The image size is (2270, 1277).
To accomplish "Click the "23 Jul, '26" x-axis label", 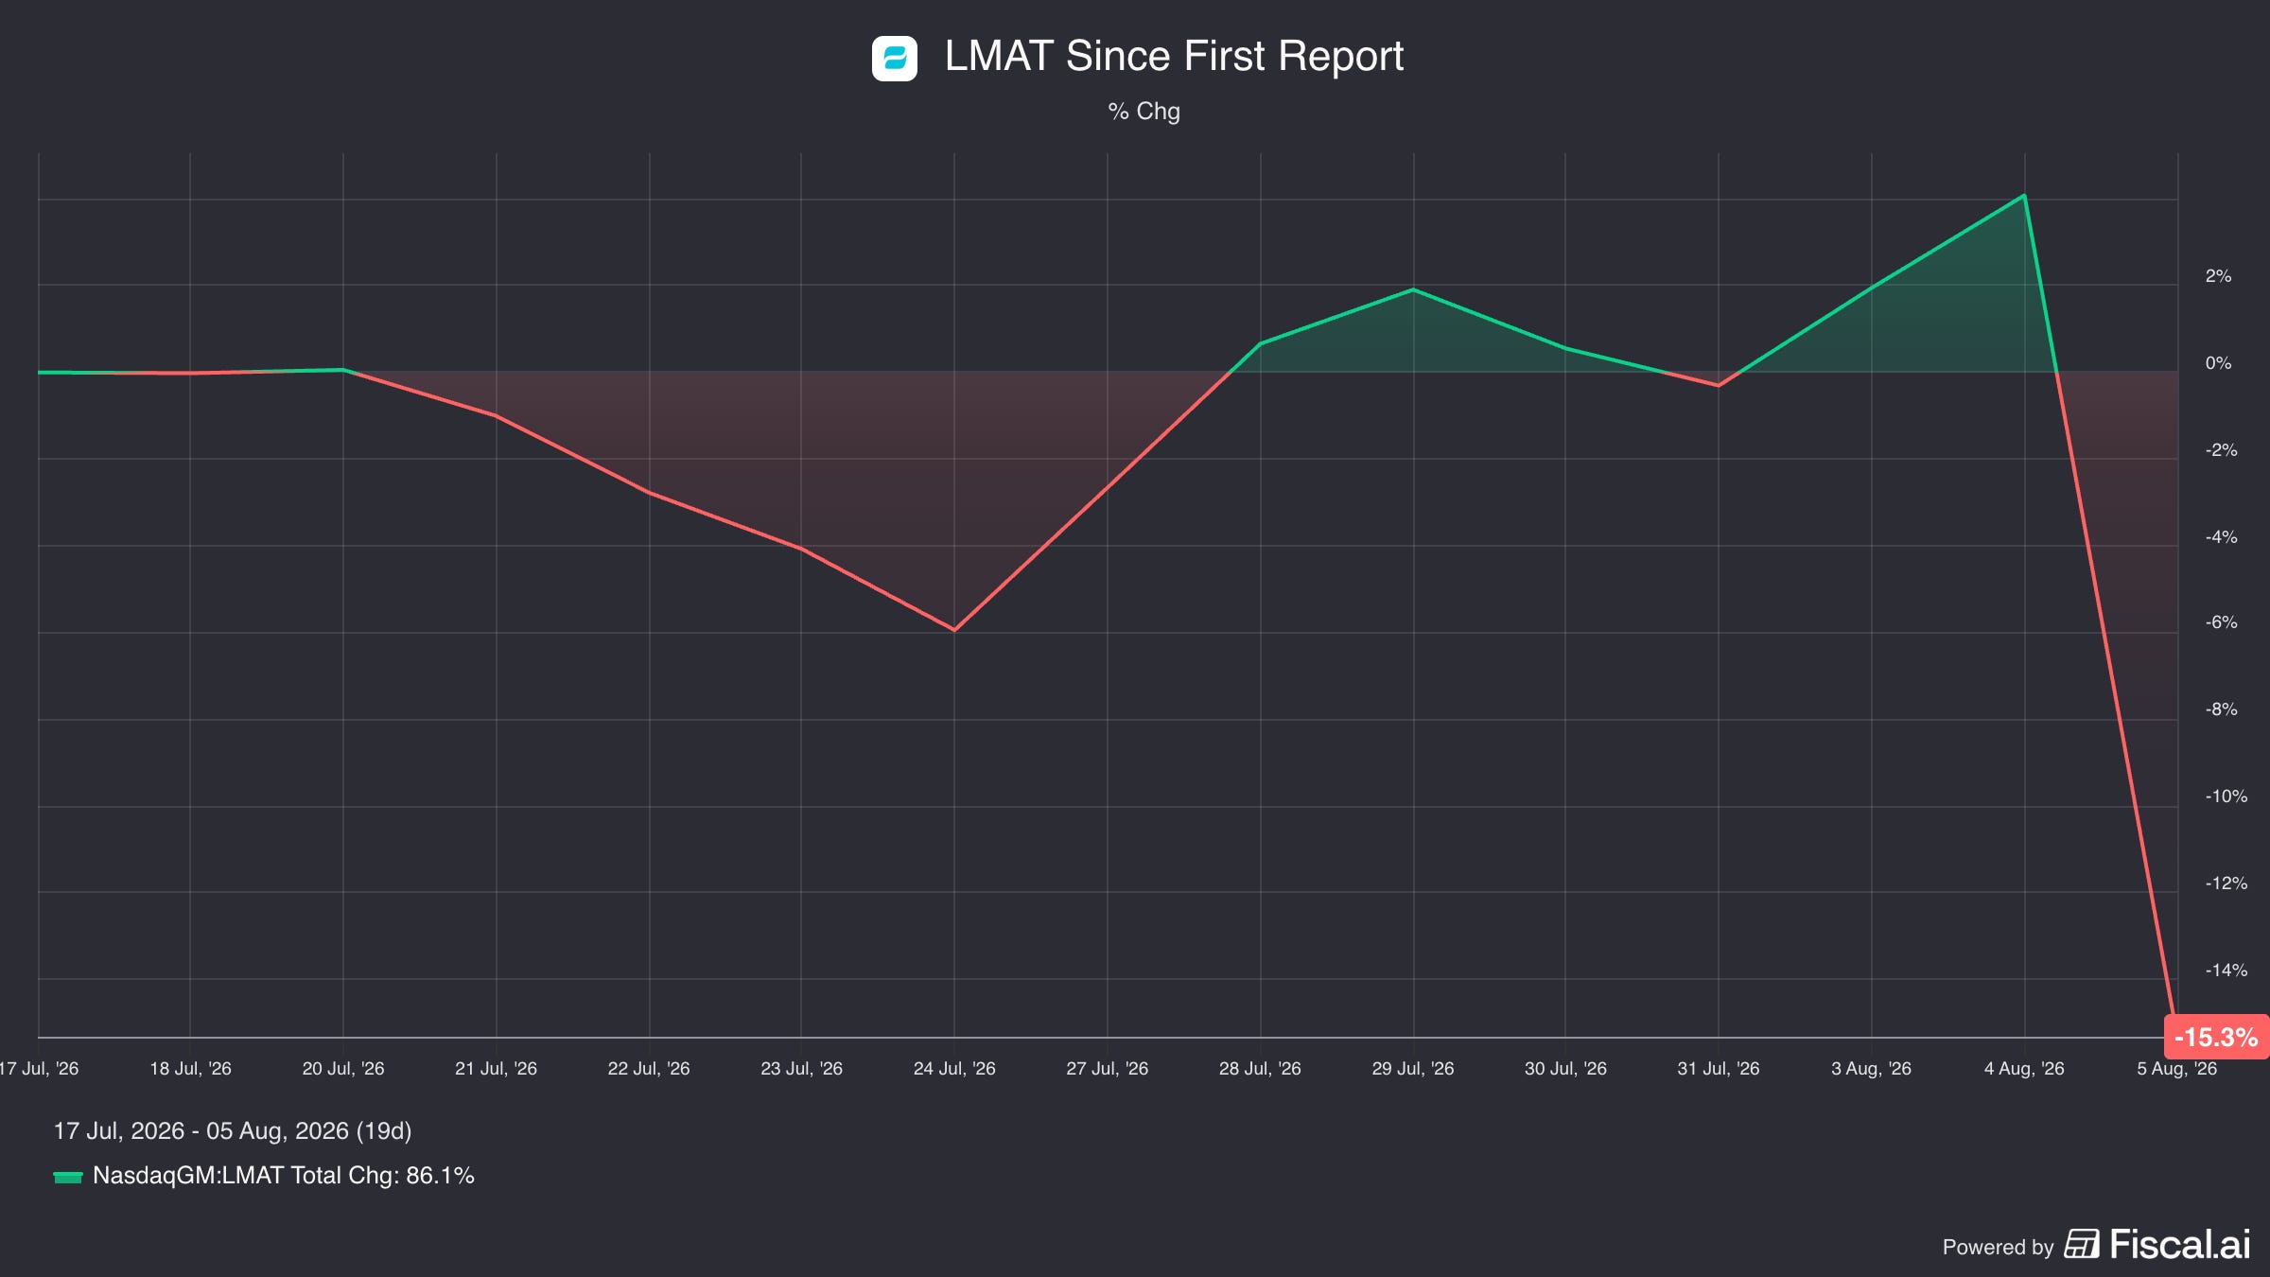I will click(x=801, y=1069).
